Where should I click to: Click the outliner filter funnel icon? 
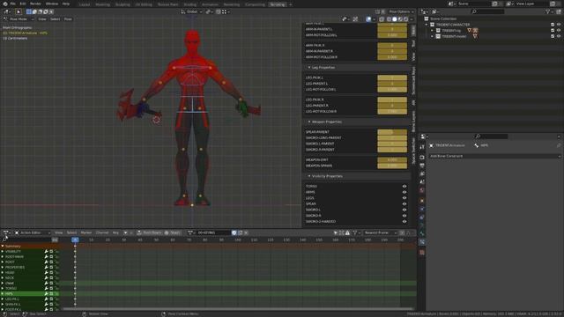click(x=548, y=11)
